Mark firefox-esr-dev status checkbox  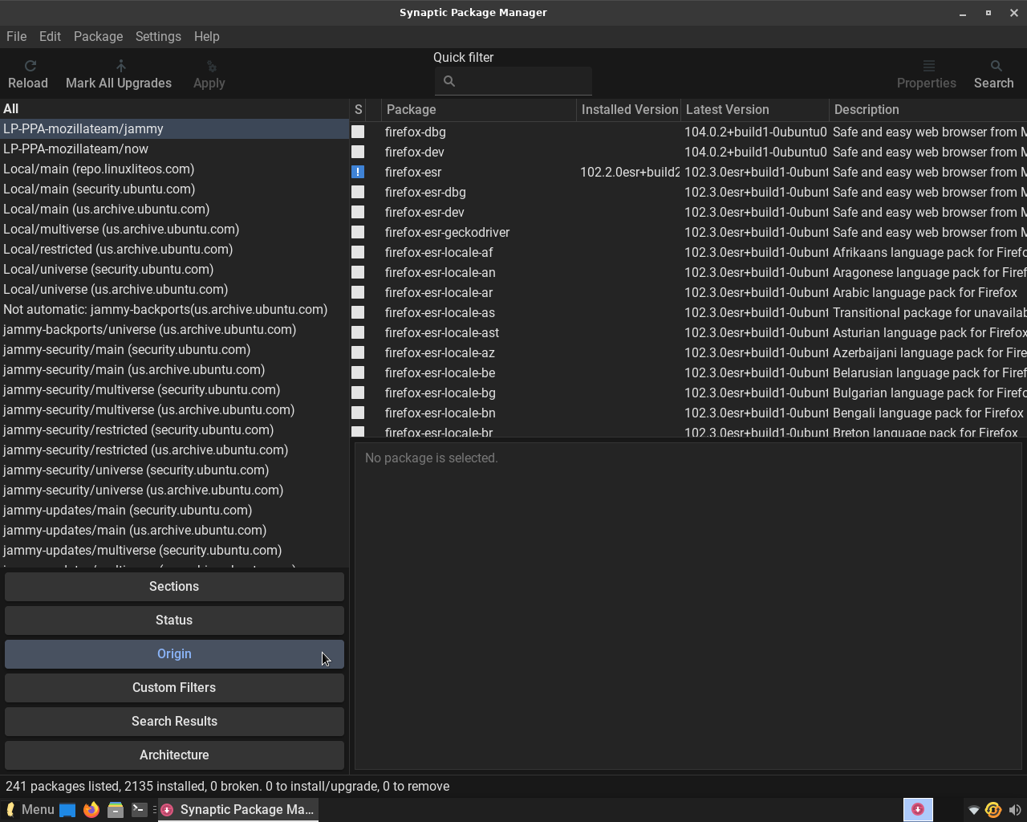pyautogui.click(x=358, y=212)
